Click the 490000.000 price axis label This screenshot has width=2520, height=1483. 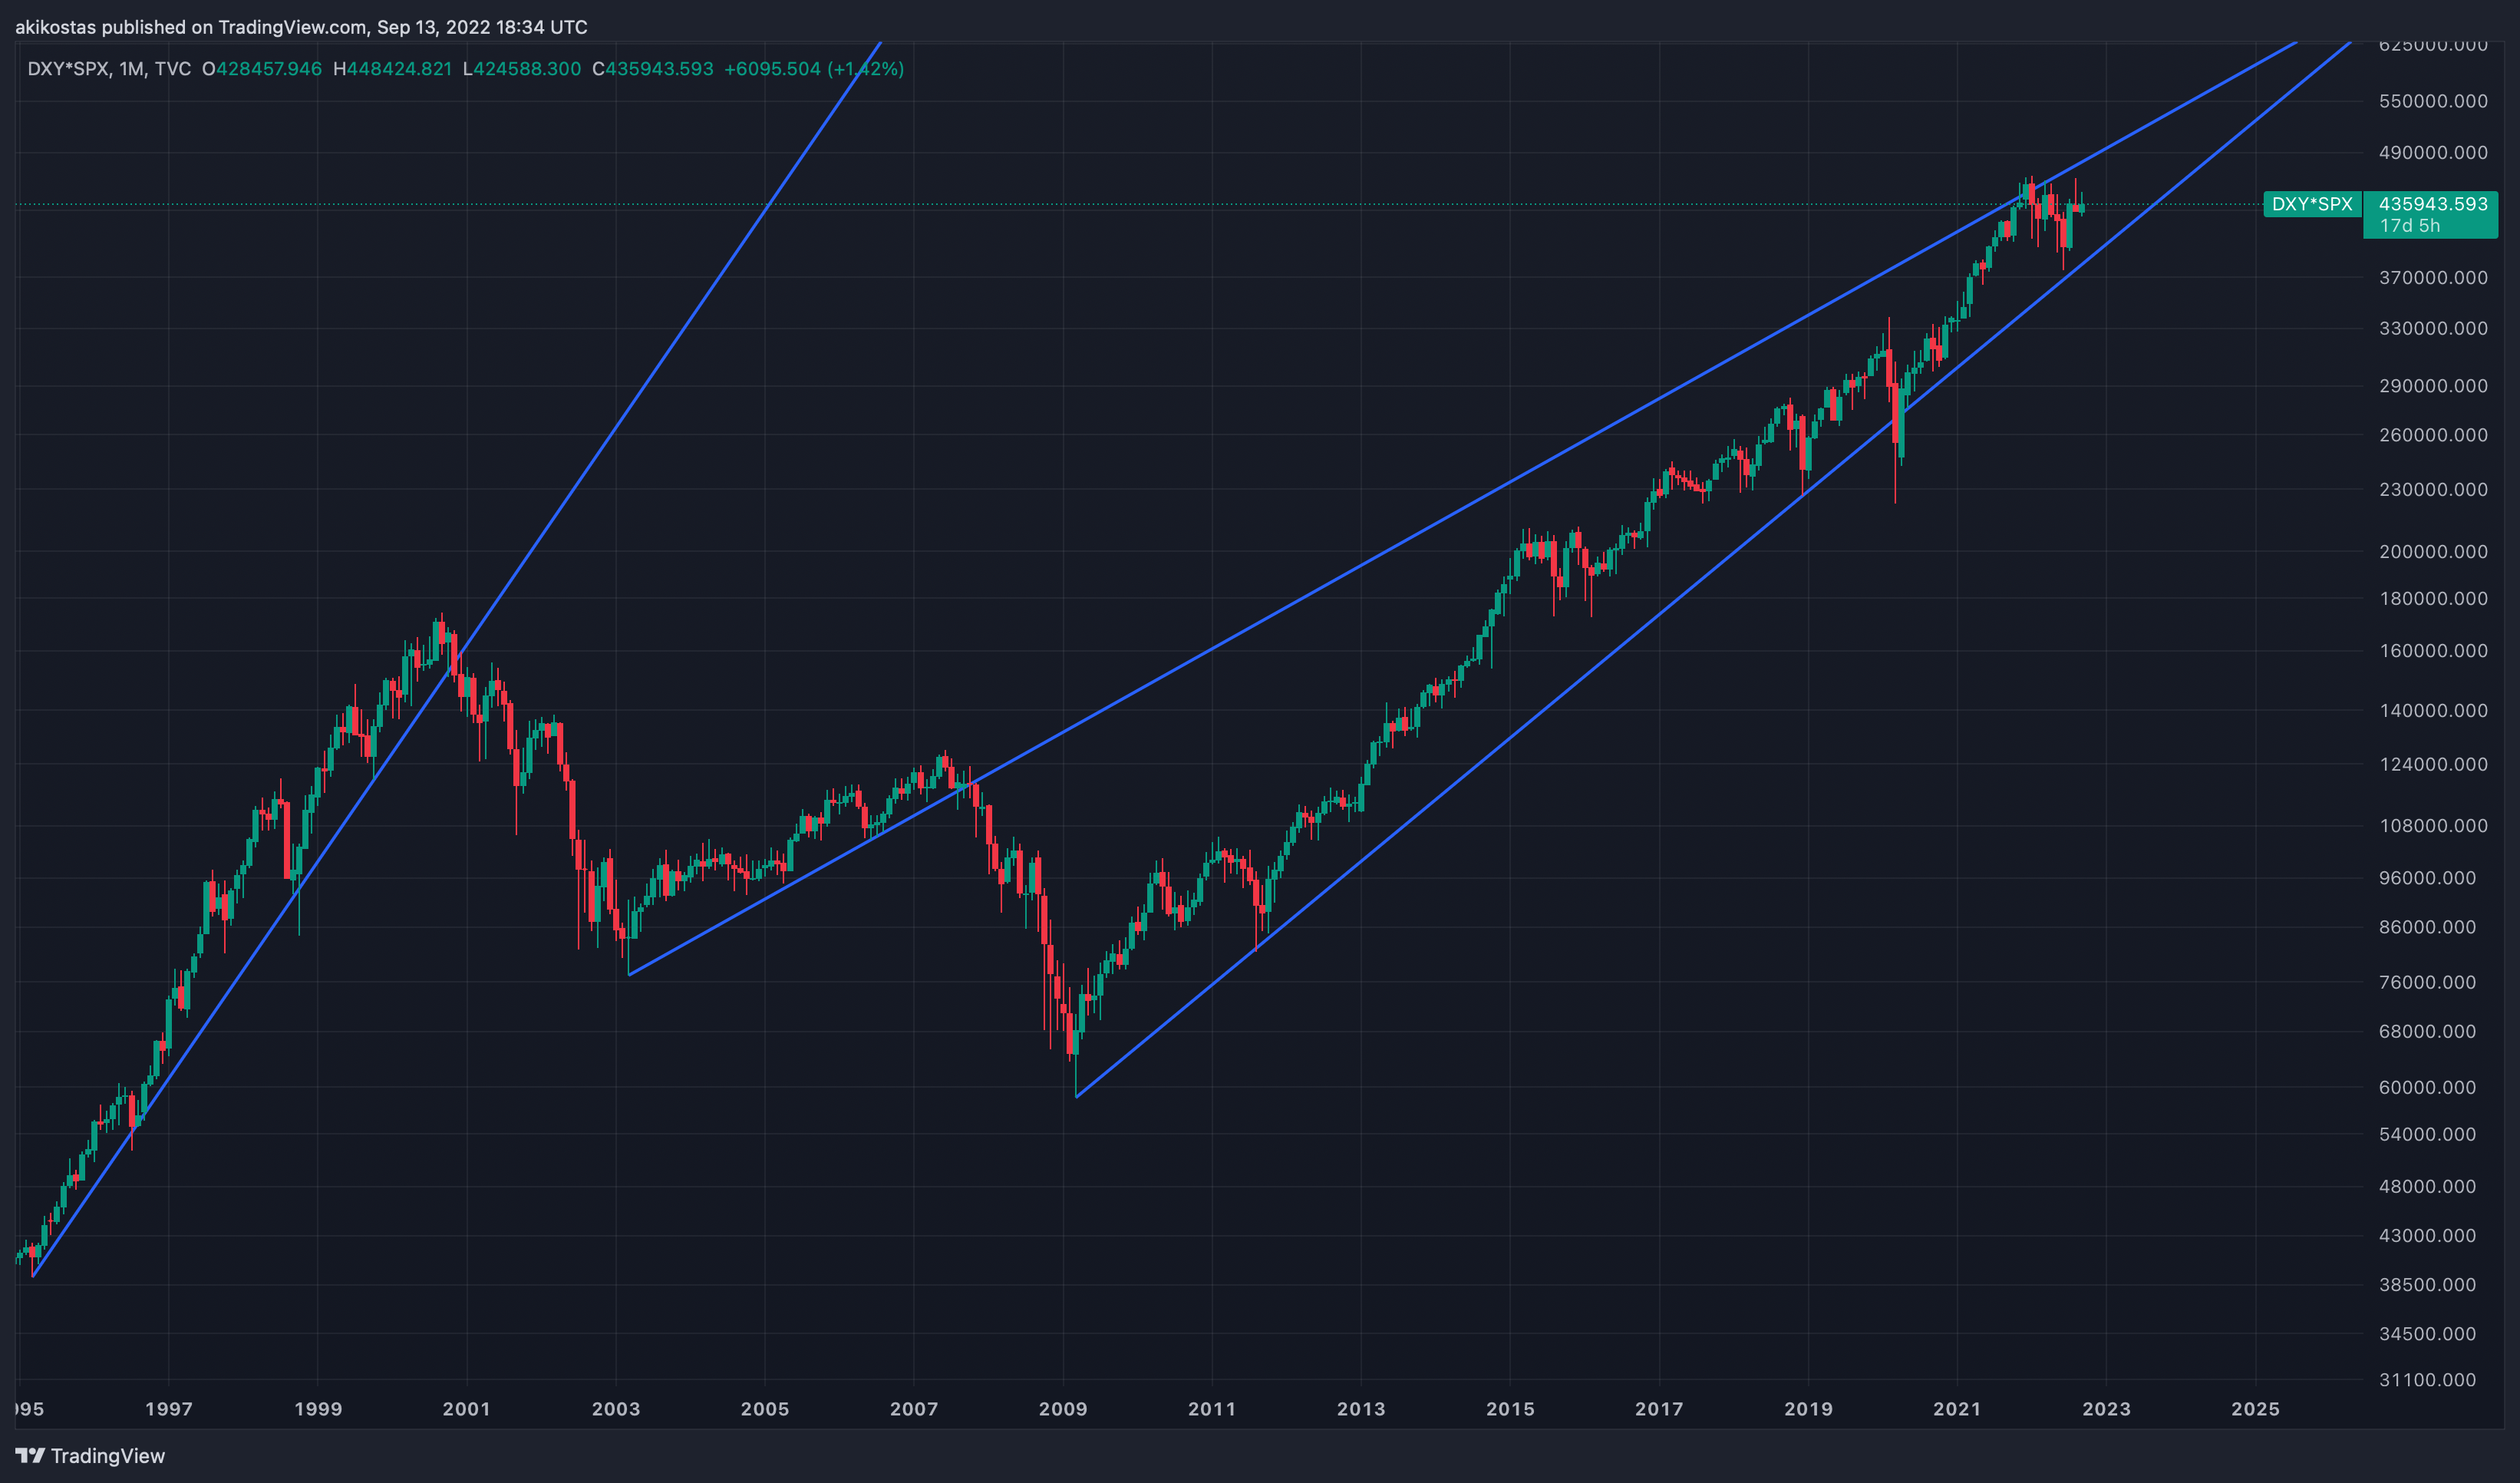coord(2433,152)
